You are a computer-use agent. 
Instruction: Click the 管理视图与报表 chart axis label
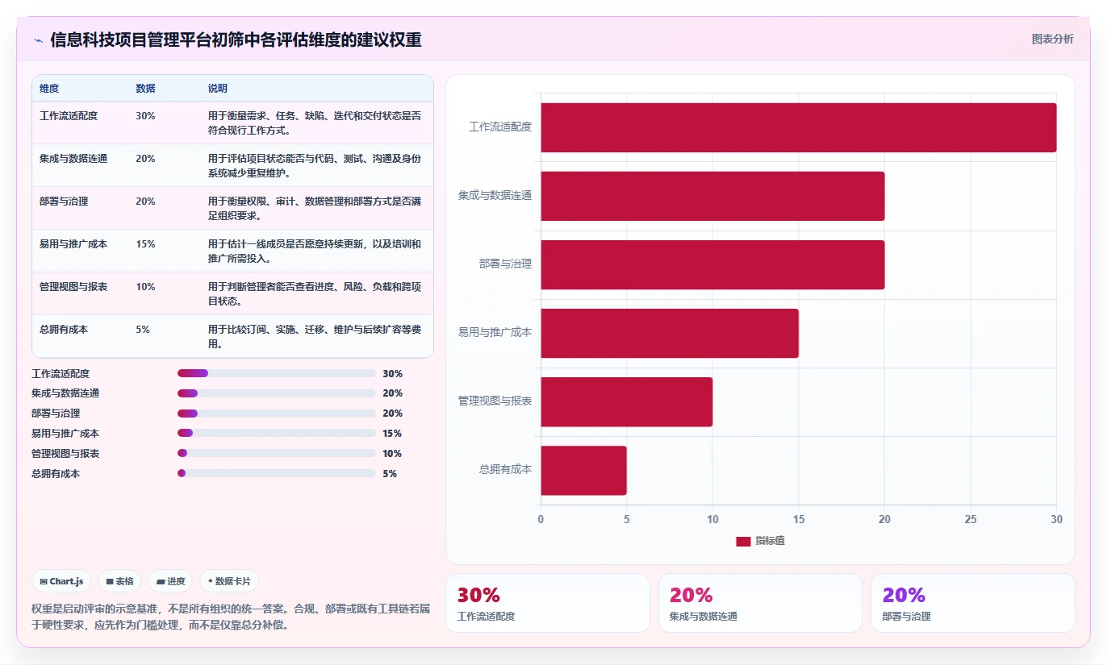pos(495,401)
